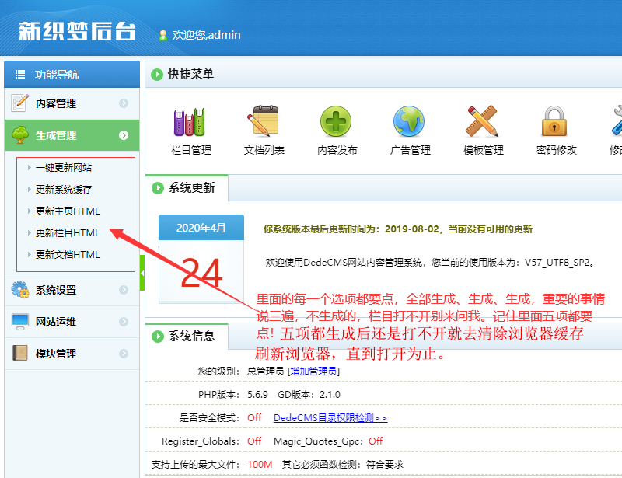Open the DedeCMS目录权限检测 link

click(x=330, y=418)
